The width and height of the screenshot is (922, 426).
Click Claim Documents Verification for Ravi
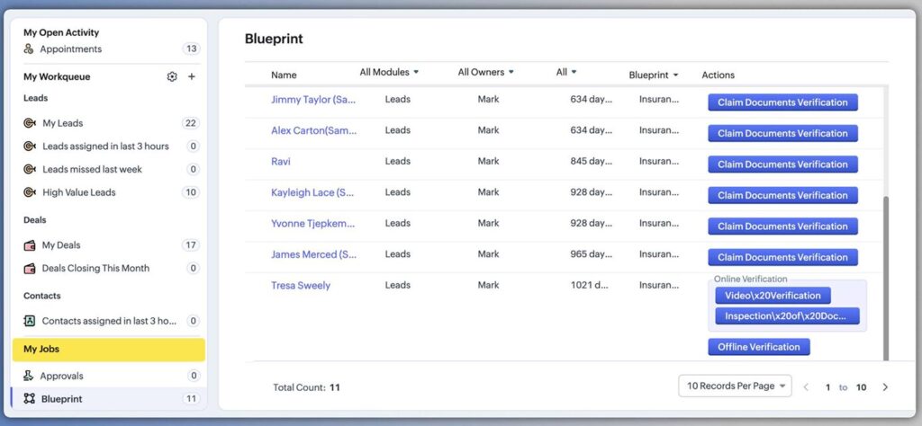(782, 164)
